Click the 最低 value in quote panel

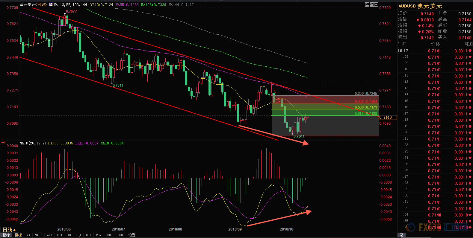point(465,26)
